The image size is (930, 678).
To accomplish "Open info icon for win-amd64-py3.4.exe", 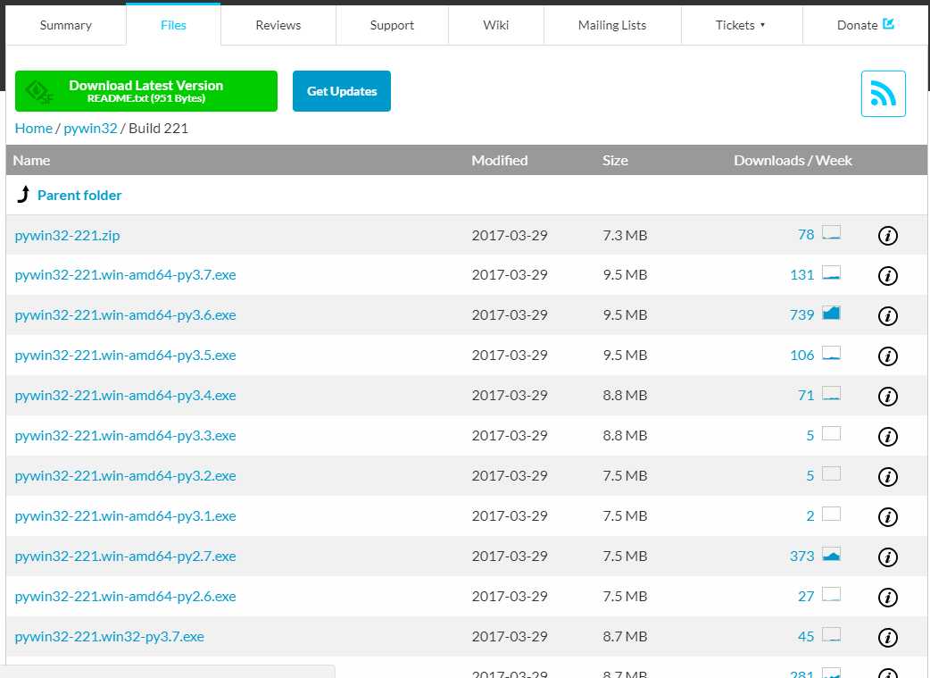I will point(887,396).
